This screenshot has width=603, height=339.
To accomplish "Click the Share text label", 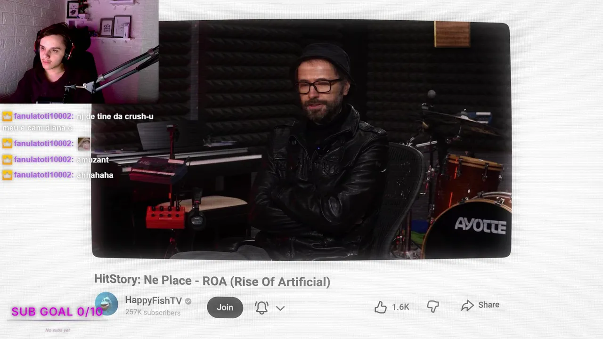I will click(489, 305).
